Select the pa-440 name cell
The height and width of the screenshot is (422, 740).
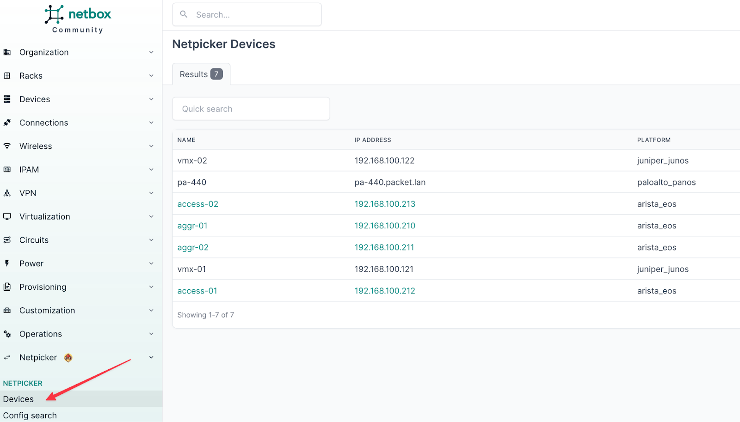point(192,182)
